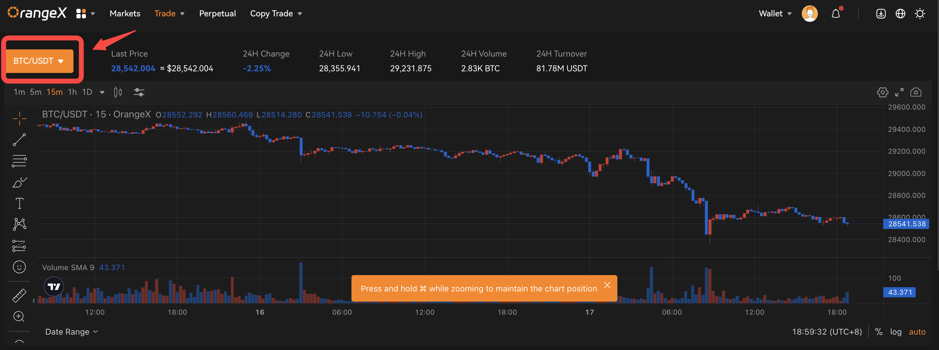Click the 29400.000 price axis label

[907, 130]
